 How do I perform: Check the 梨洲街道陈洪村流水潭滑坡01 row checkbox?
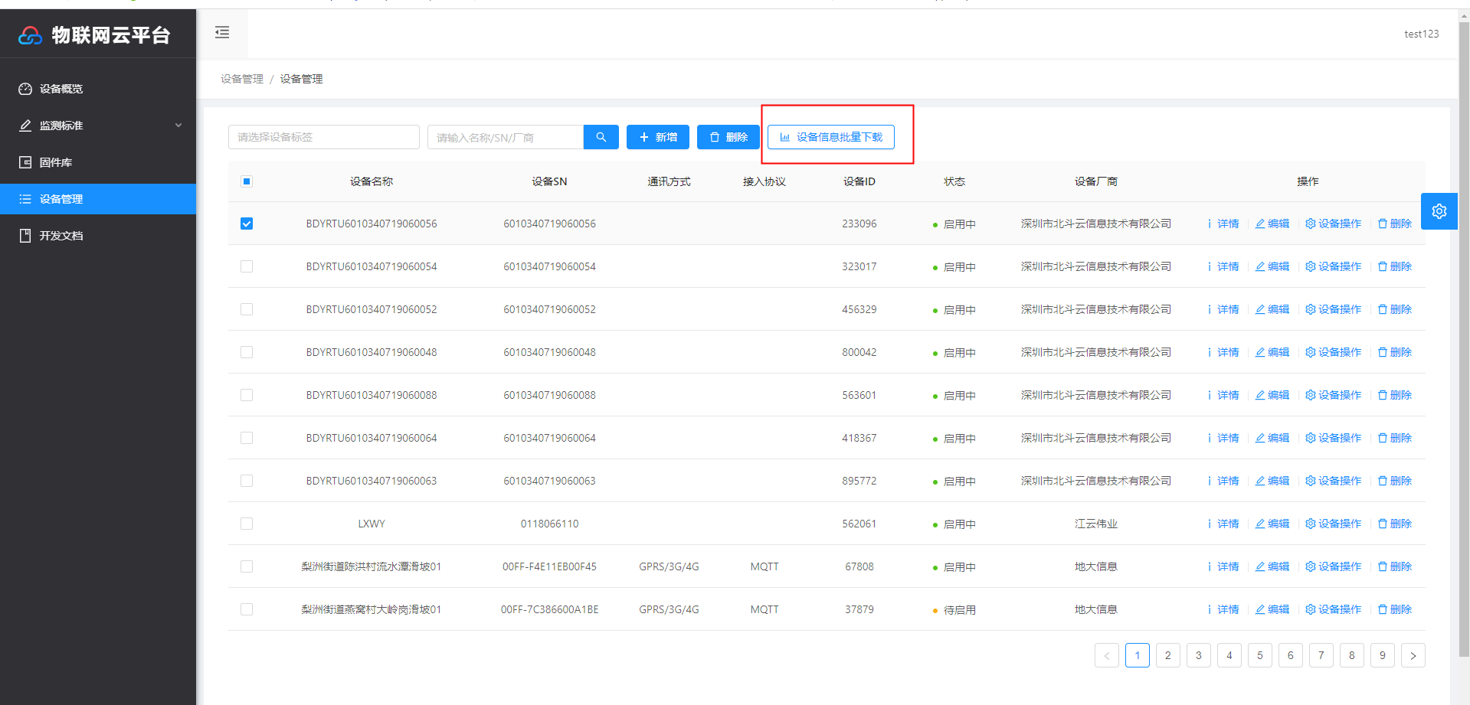(247, 566)
